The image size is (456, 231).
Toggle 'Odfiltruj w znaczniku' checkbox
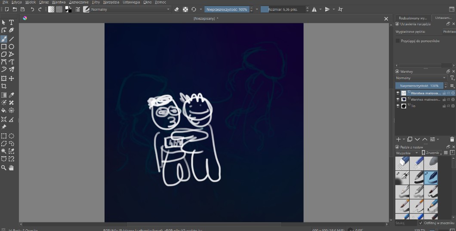tap(420, 223)
